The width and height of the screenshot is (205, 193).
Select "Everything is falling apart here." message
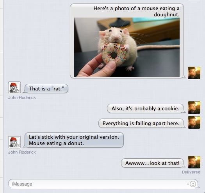click(141, 123)
